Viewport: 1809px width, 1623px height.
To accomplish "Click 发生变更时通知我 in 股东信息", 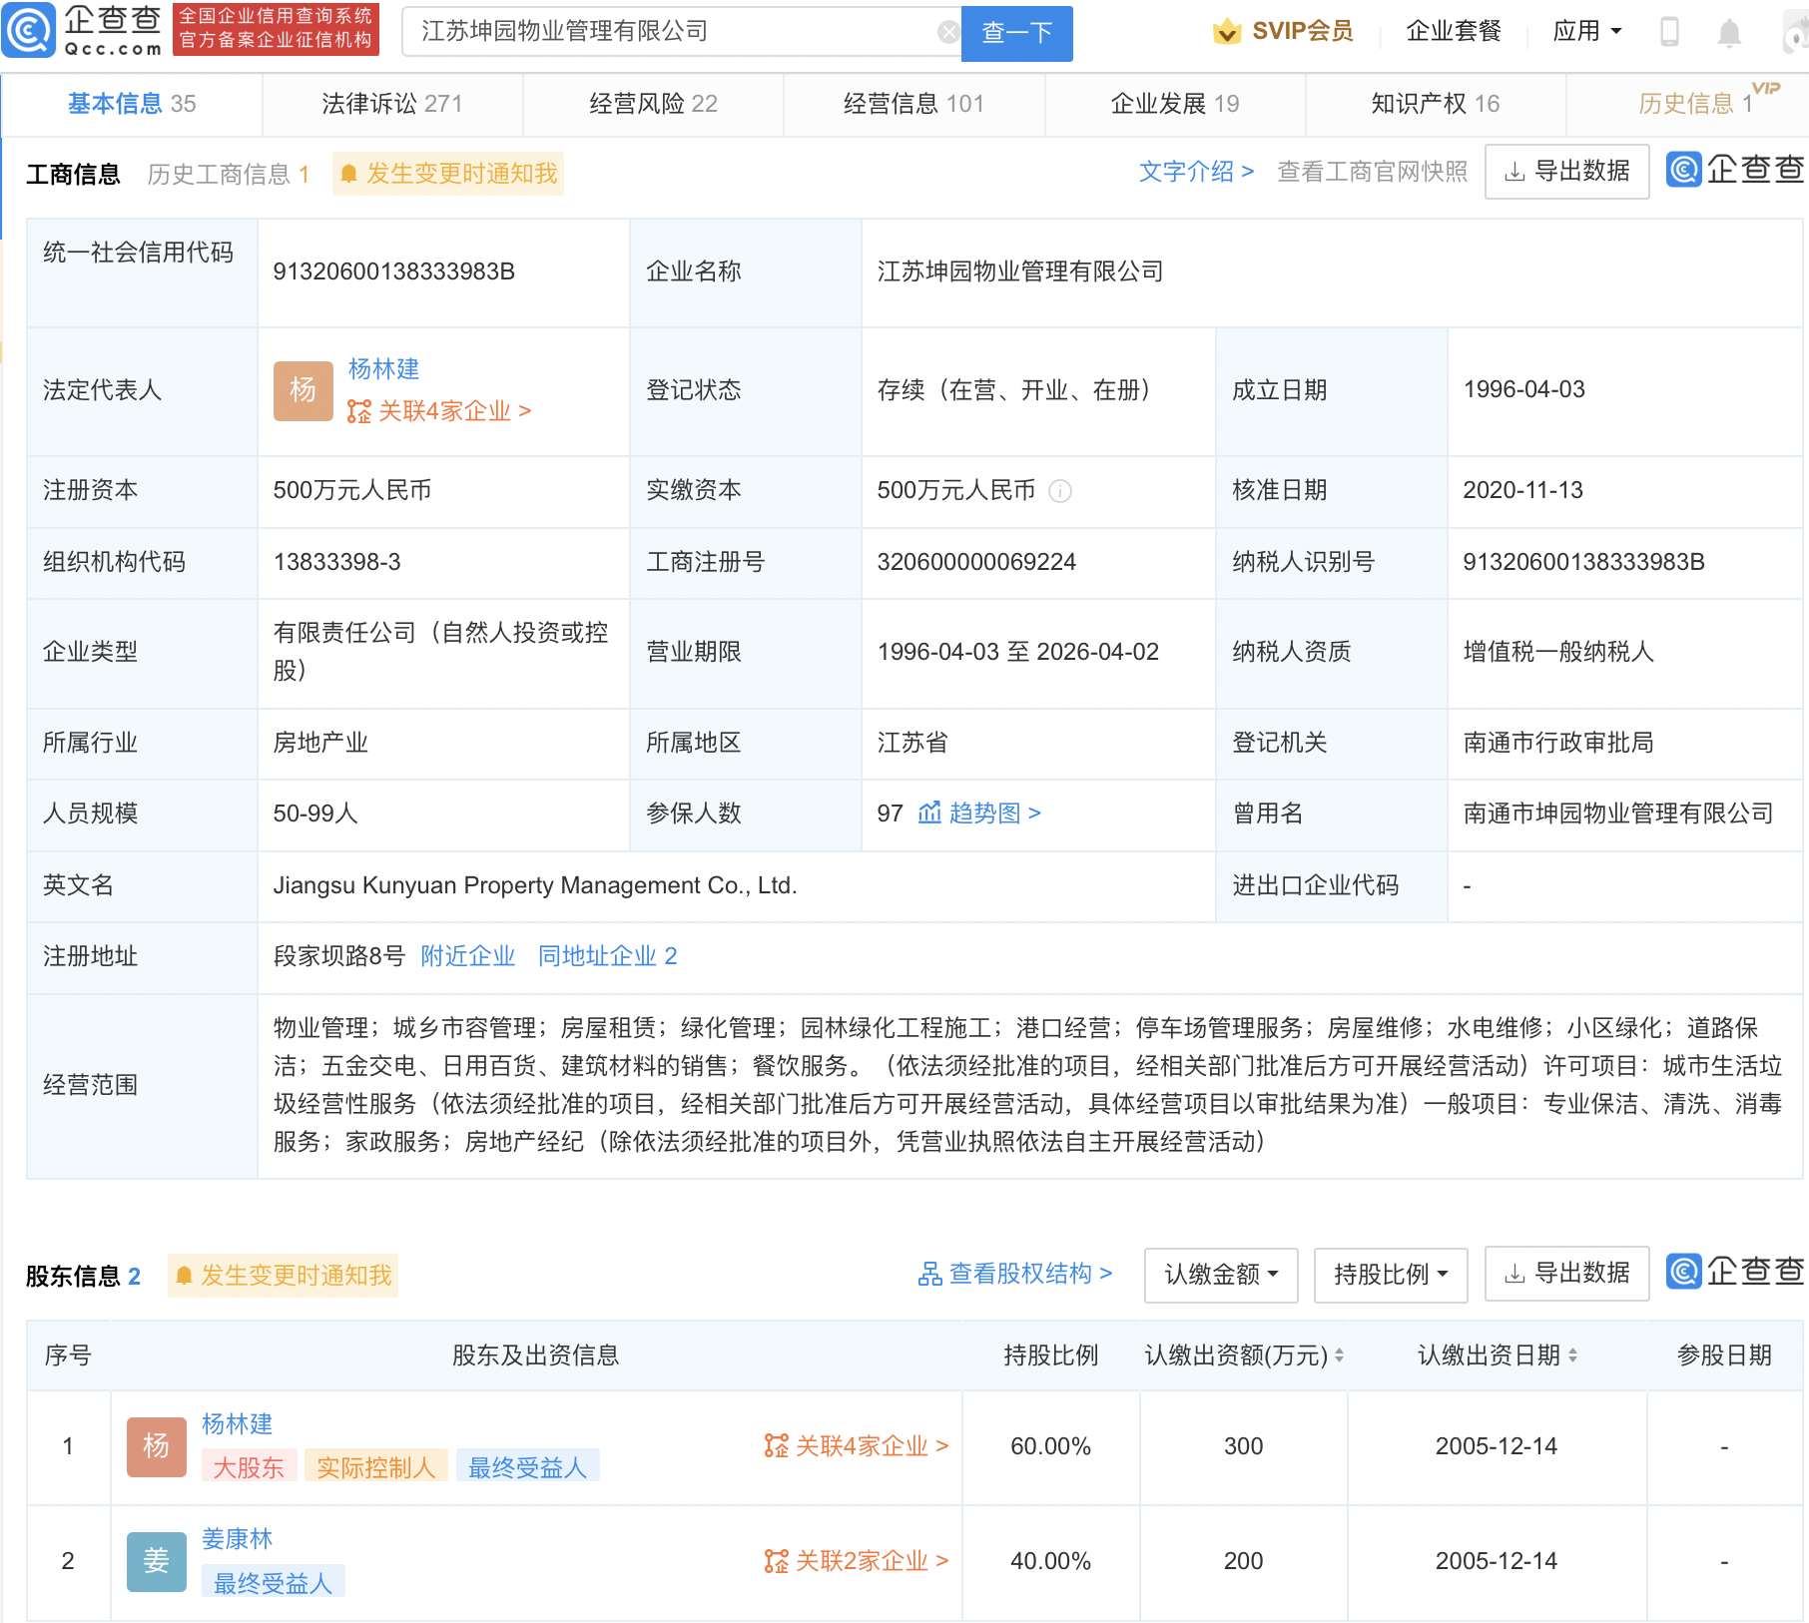I will coord(284,1276).
